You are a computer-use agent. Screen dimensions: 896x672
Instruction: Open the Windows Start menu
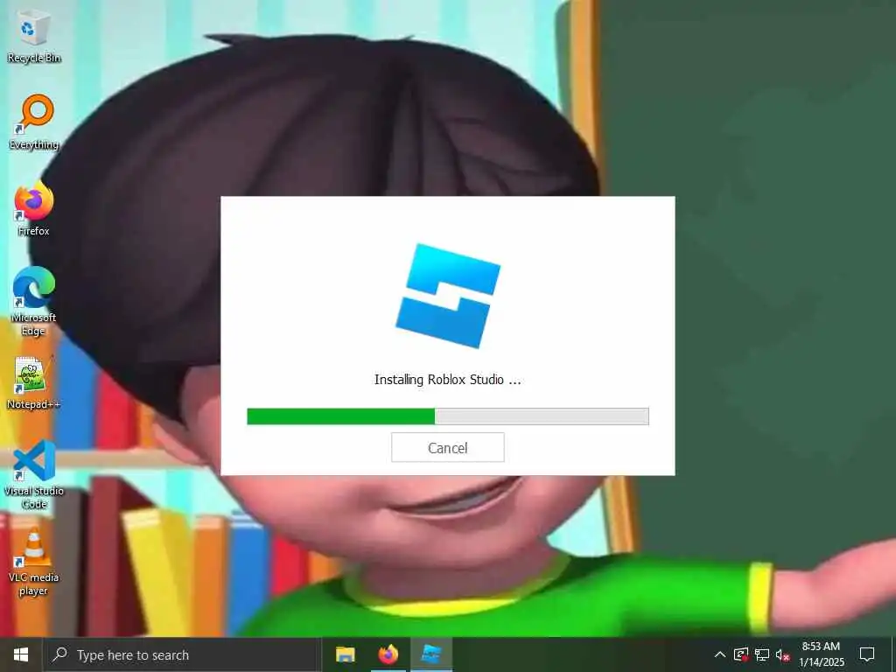[21, 654]
